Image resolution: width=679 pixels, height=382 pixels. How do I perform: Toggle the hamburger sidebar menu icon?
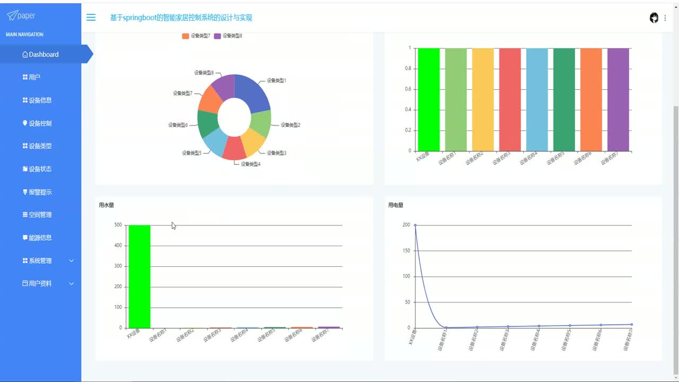(91, 18)
